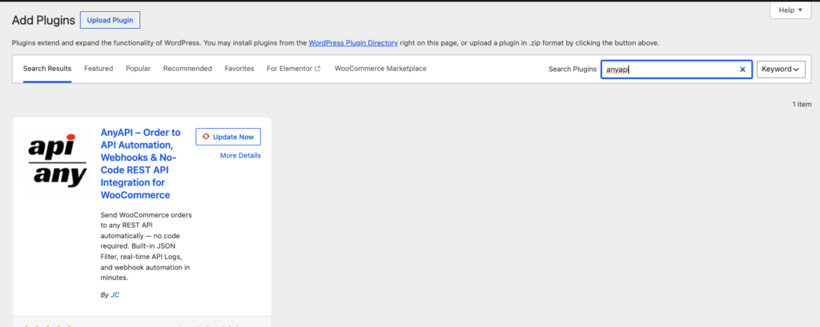This screenshot has width=820, height=327.
Task: Open the WooCommerce Marketplace tab
Action: click(x=380, y=69)
